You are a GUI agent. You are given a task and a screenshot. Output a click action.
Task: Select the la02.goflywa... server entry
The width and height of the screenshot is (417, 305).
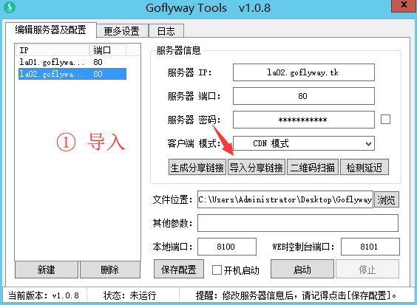tap(72, 74)
